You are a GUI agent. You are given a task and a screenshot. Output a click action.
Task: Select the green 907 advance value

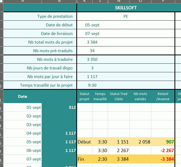click(163, 142)
